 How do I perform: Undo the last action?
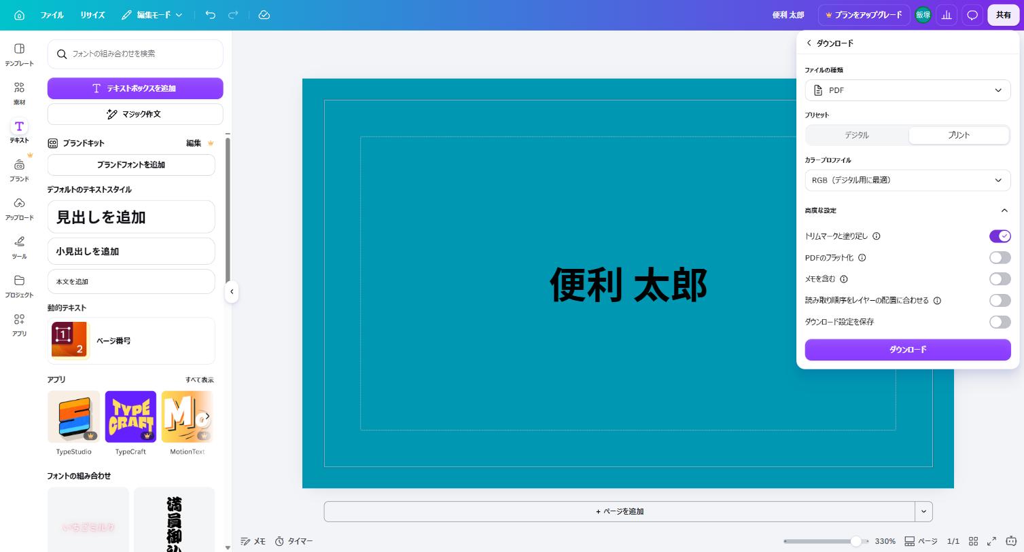pyautogui.click(x=211, y=15)
